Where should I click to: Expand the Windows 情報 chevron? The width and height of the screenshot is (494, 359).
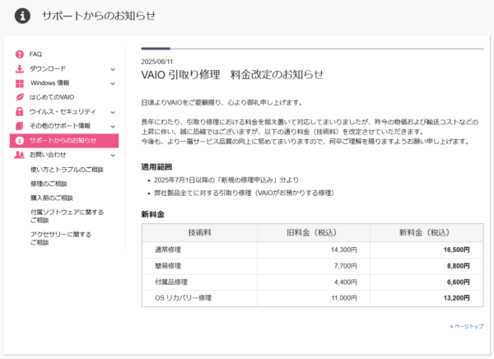pyautogui.click(x=113, y=83)
